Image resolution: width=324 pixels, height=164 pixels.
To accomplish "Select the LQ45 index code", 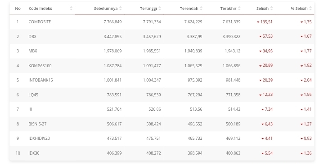I will (x=33, y=95).
